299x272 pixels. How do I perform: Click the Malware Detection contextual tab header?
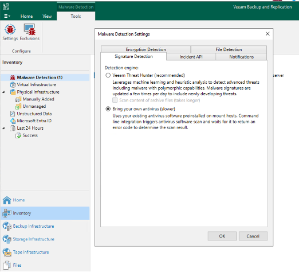coord(76,7)
